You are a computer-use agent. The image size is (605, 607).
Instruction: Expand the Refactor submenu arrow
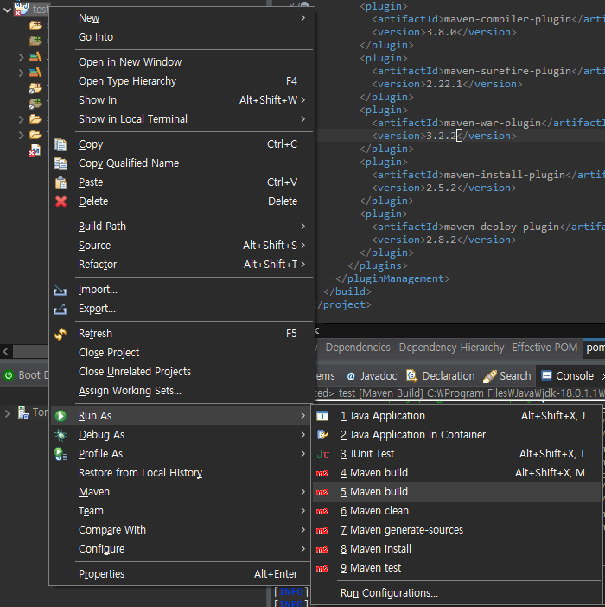click(x=302, y=264)
